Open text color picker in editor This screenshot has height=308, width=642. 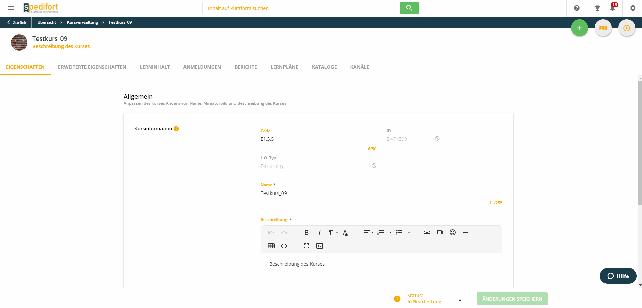tap(345, 232)
